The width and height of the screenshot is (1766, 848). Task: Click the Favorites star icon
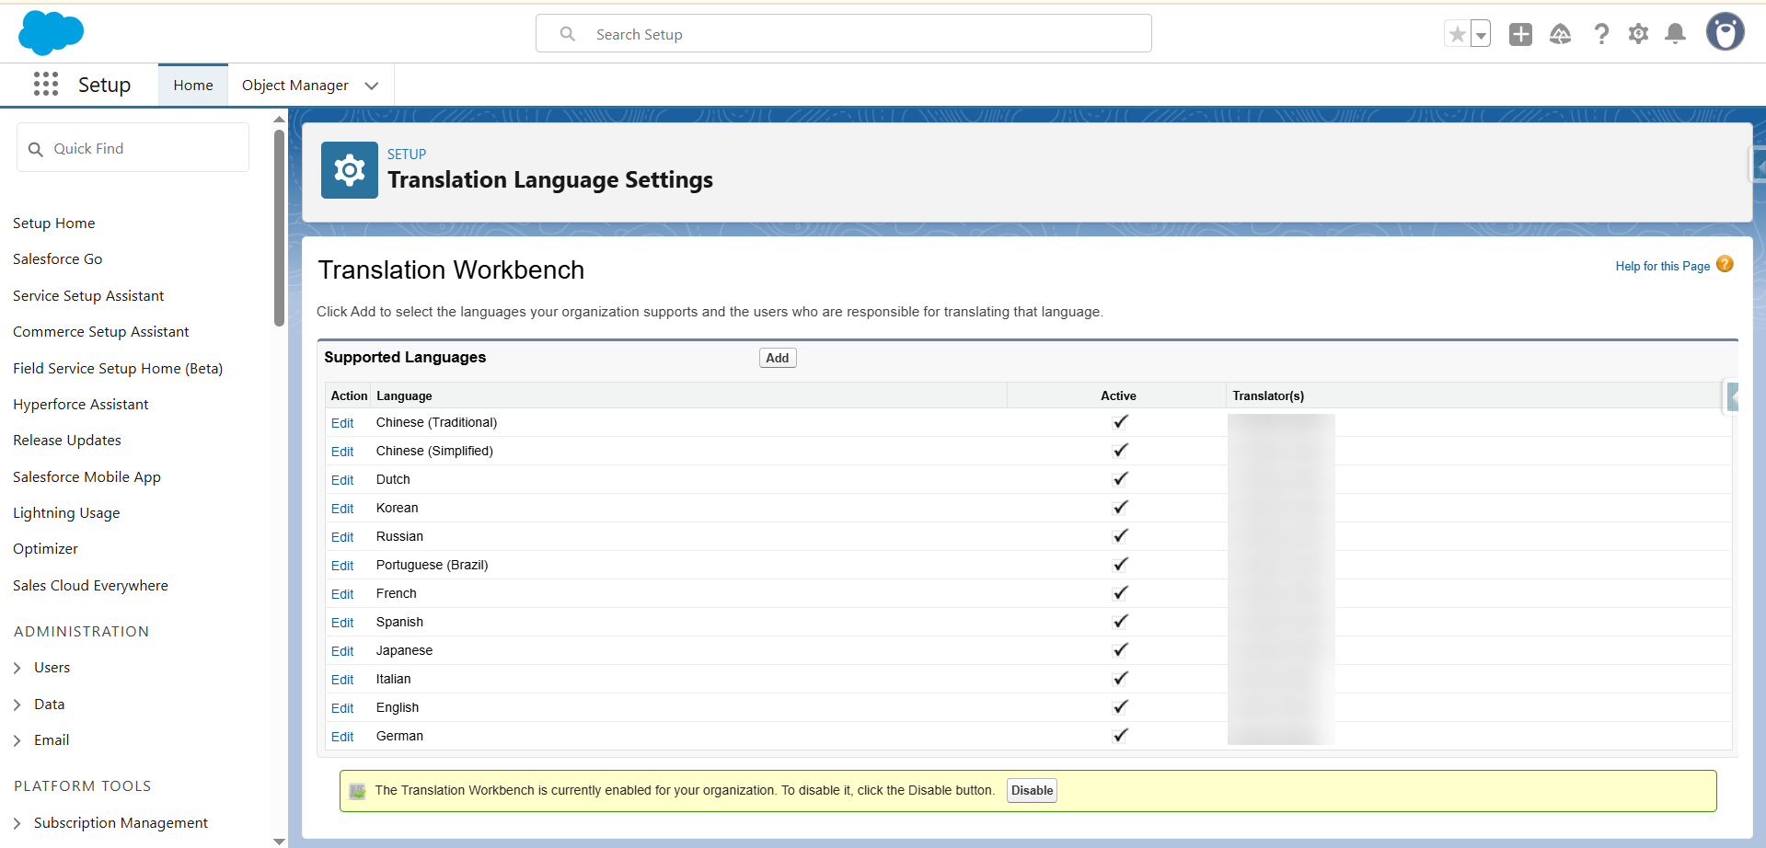pos(1457,34)
